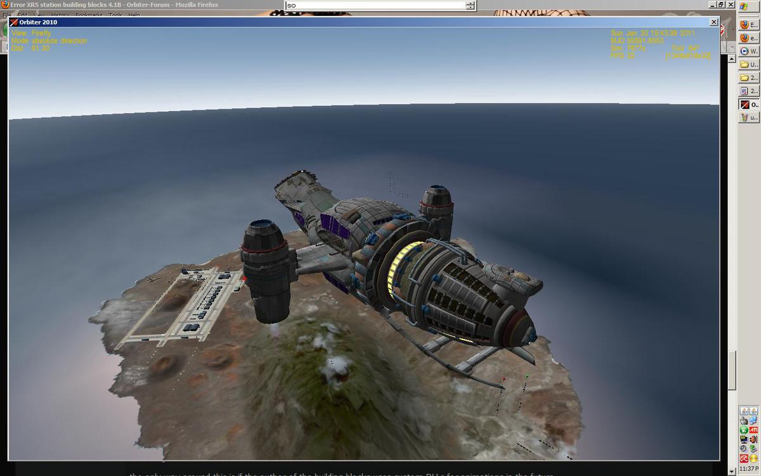761x476 pixels.
Task: Click monitor display tray icon
Action: point(744,439)
